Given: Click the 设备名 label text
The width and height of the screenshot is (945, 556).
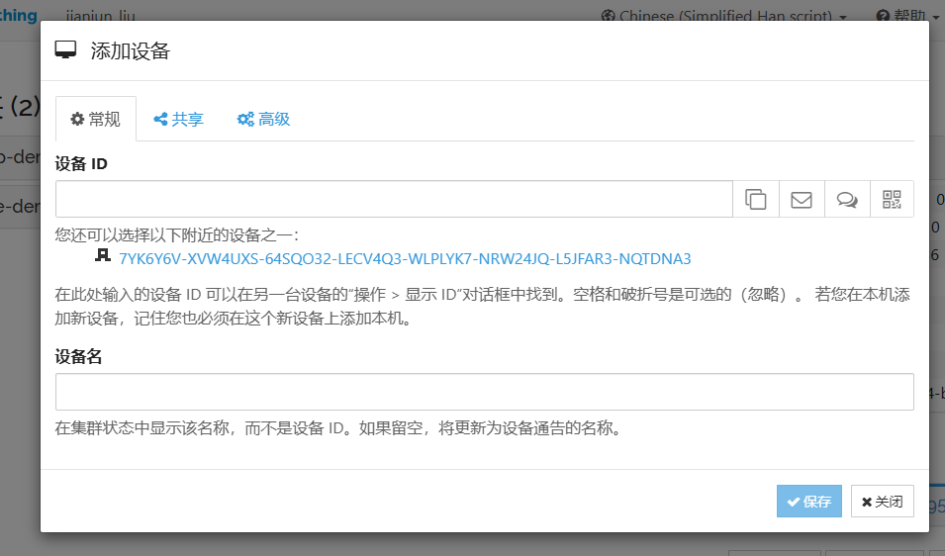Looking at the screenshot, I should tap(78, 356).
